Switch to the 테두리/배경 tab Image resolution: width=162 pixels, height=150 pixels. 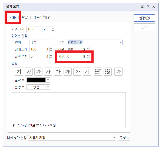42,17
